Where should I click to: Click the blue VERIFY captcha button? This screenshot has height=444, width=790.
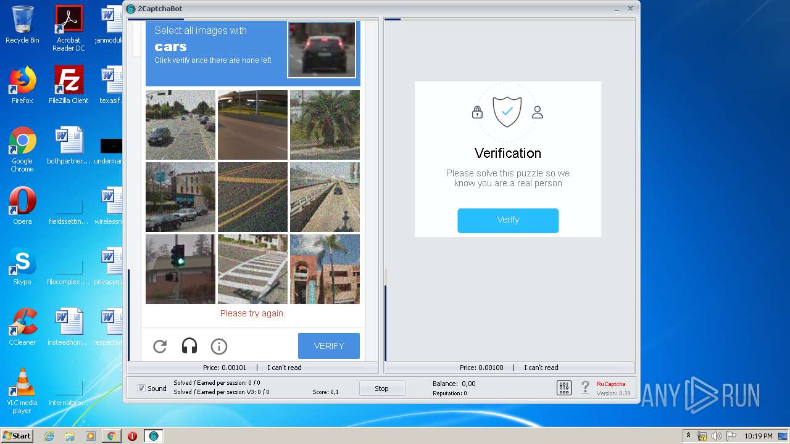point(329,346)
